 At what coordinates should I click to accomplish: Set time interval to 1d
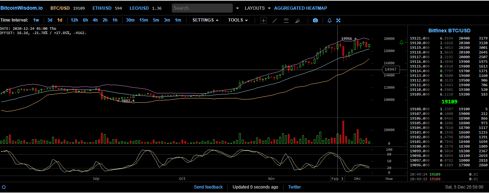pyautogui.click(x=60, y=20)
